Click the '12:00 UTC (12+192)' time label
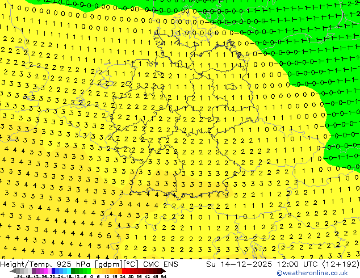Screen dimensions: 360x278 318,264
